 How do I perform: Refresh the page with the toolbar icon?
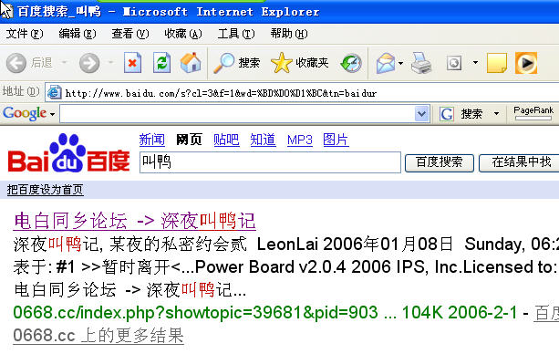pyautogui.click(x=161, y=63)
